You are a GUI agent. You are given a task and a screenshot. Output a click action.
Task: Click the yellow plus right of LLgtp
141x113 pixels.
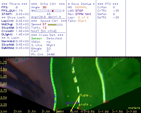click(x=91, y=105)
